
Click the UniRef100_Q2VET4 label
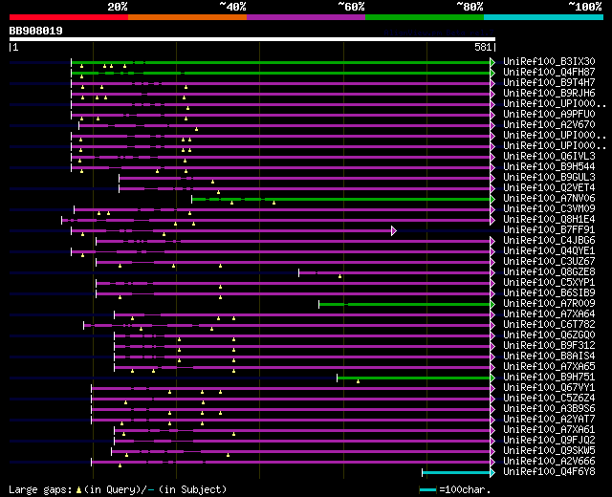(x=549, y=188)
